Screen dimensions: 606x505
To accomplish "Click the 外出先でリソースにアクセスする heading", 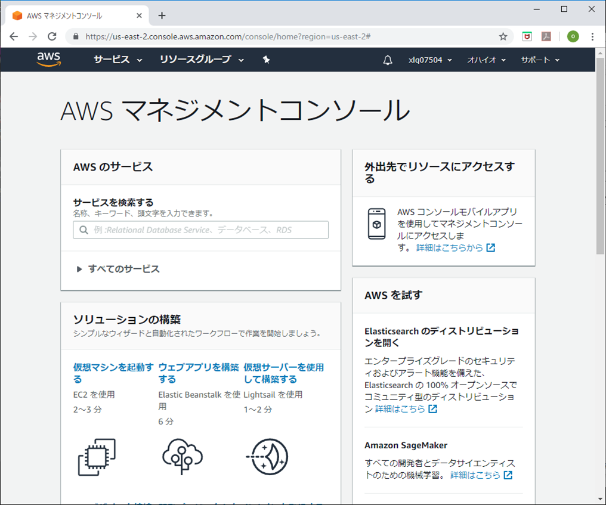I will point(440,173).
